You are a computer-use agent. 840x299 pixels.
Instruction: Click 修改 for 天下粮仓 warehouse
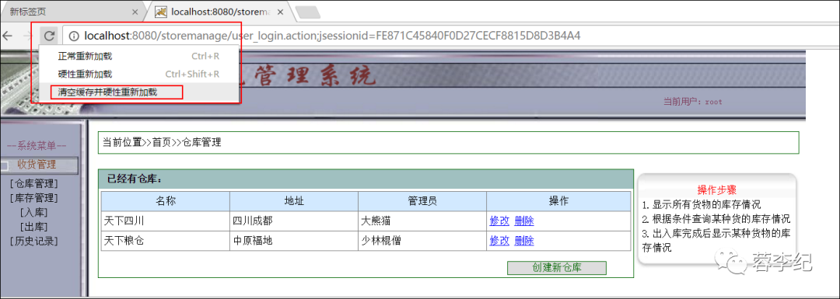[x=499, y=241]
